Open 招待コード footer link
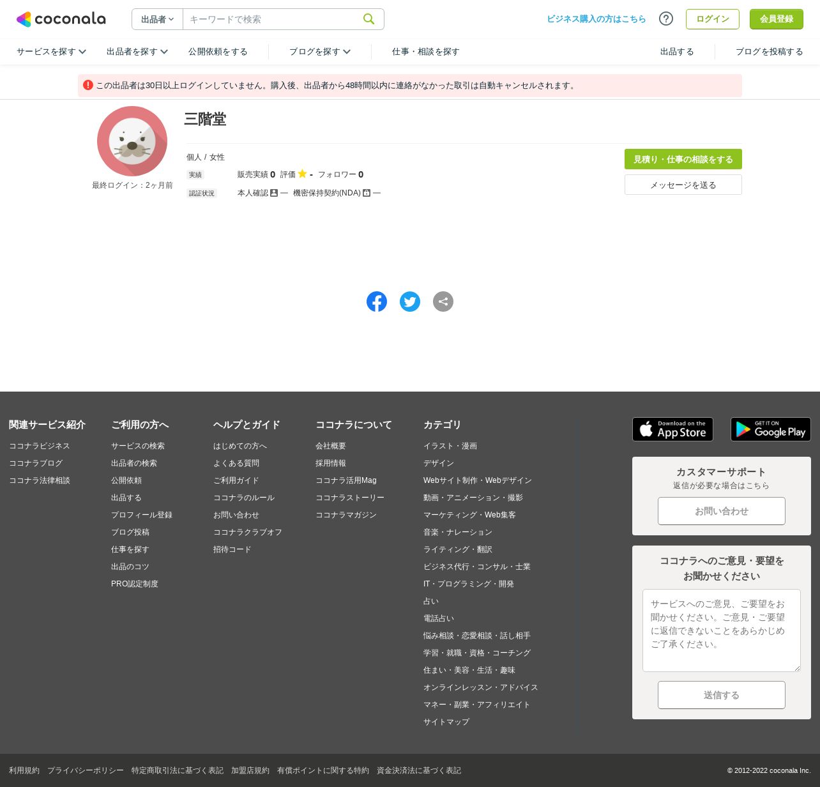The image size is (820, 787). click(232, 549)
